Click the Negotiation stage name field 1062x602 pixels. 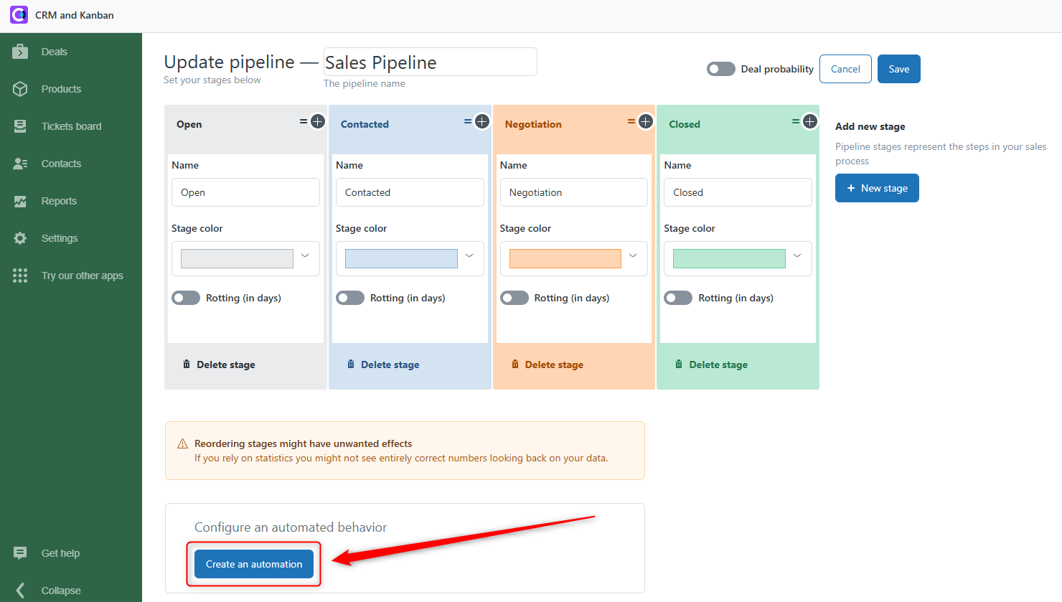(574, 192)
